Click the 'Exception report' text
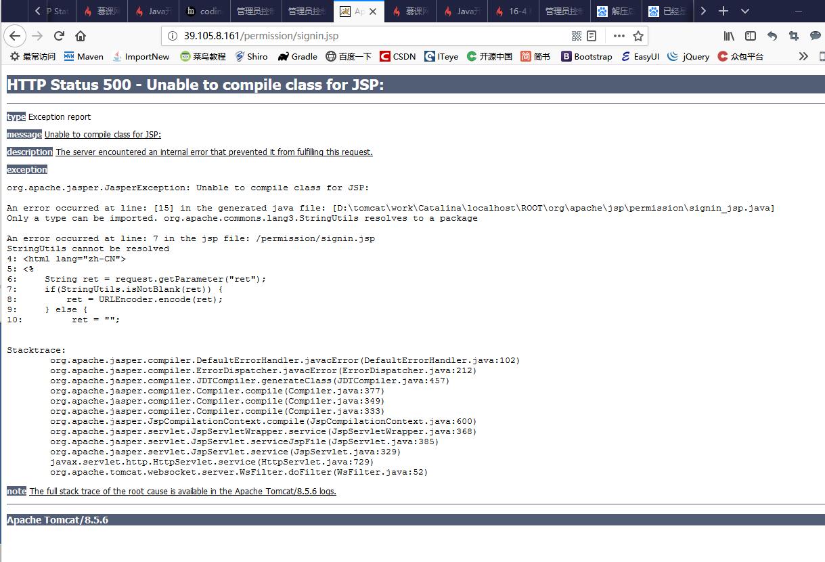The height and width of the screenshot is (562, 825). [60, 117]
